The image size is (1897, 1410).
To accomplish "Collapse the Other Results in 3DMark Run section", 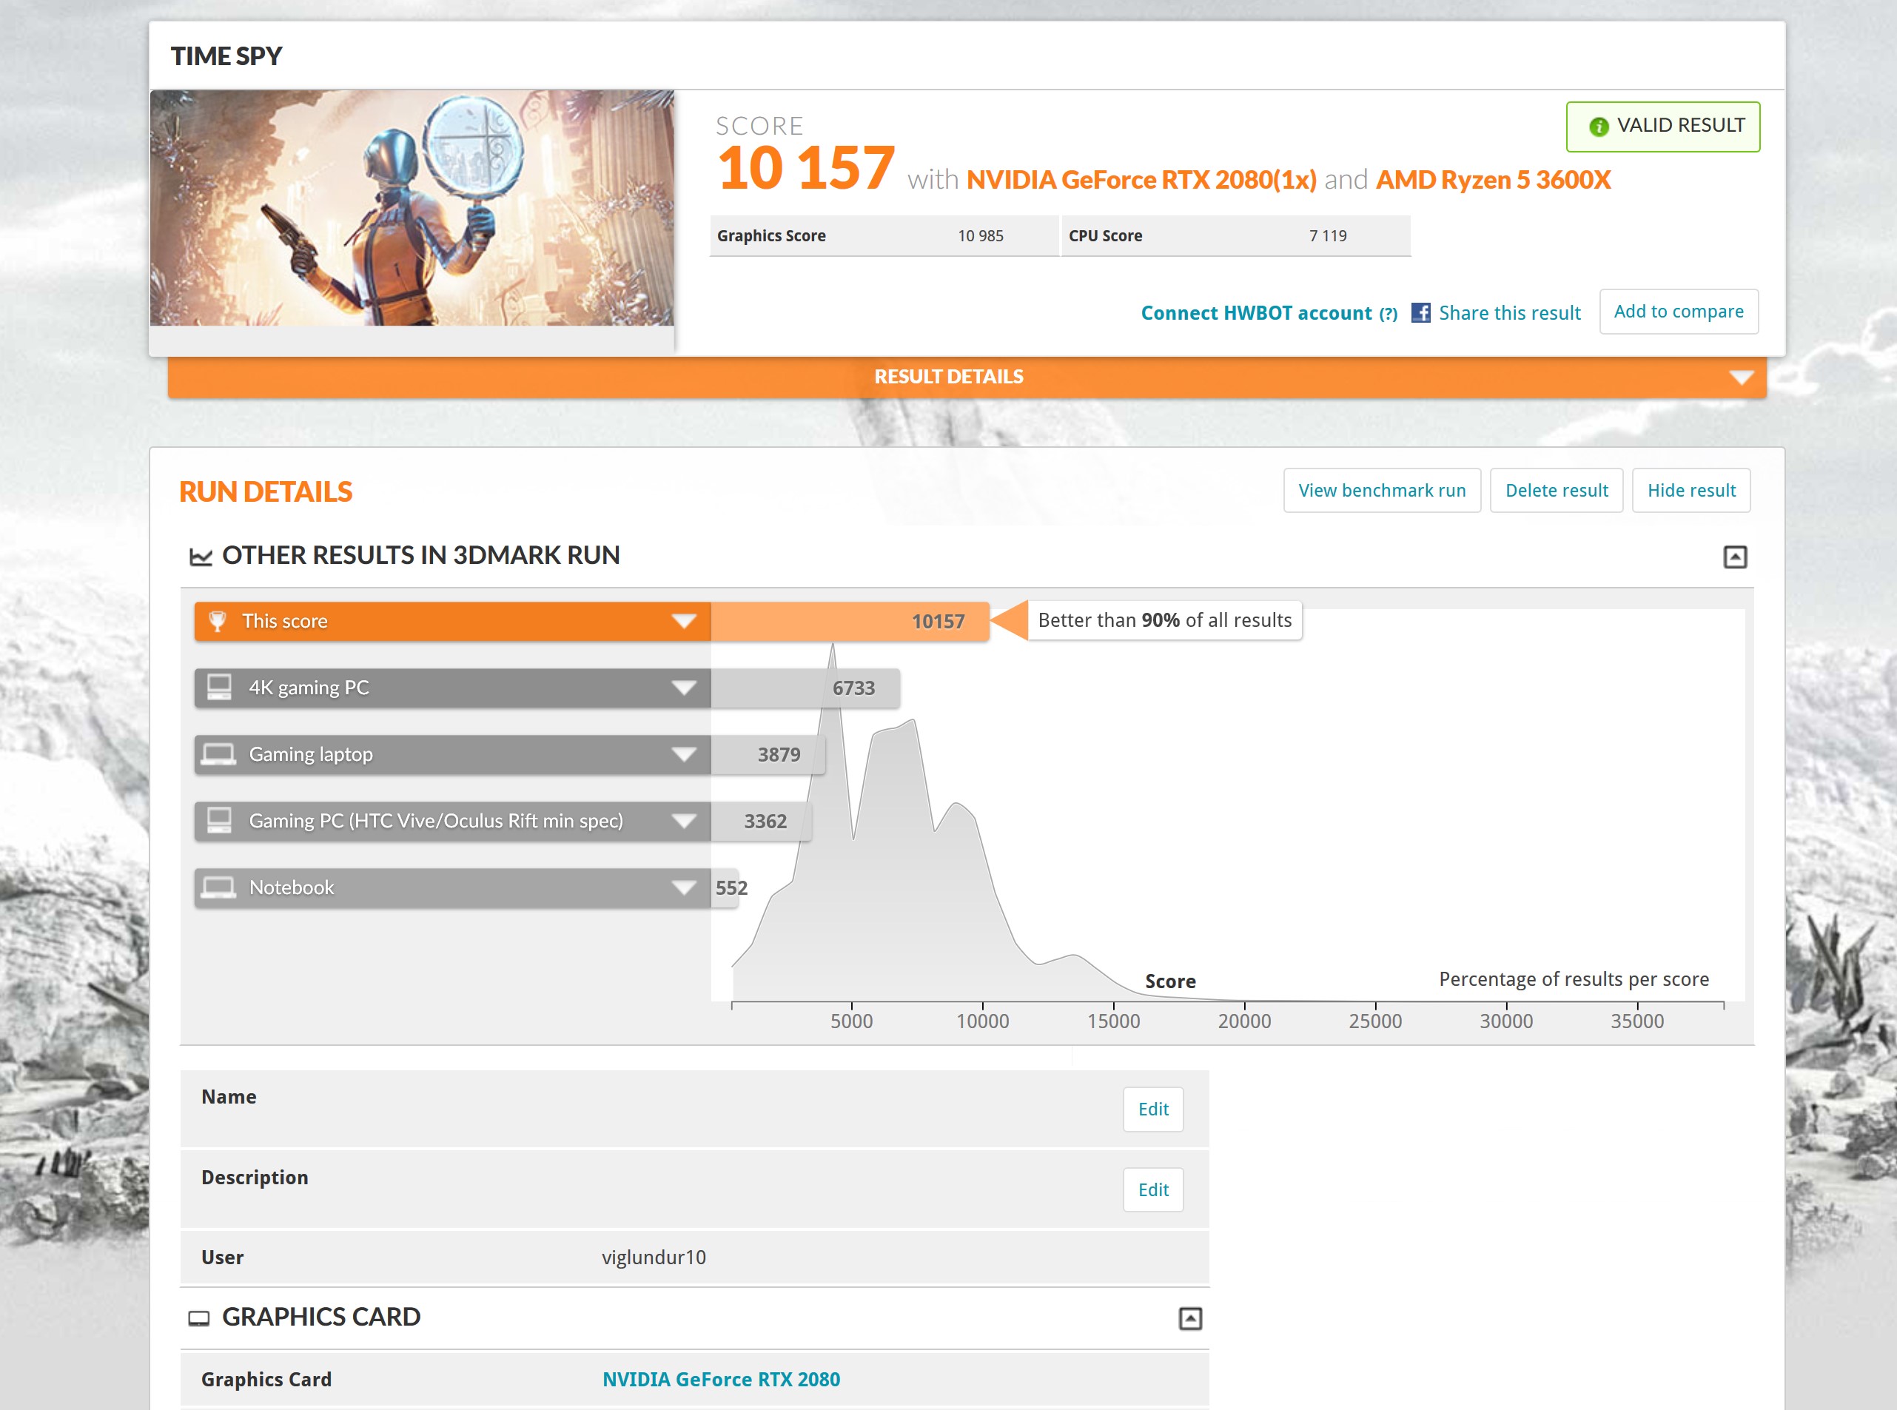I will pyautogui.click(x=1735, y=557).
